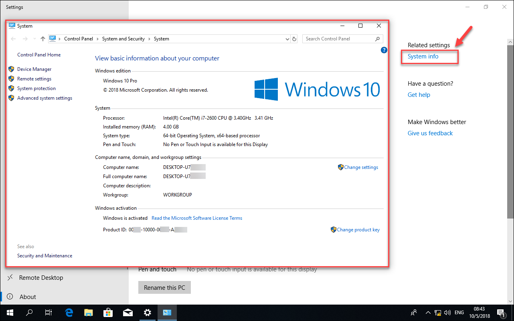Open Remote settings link

pyautogui.click(x=34, y=79)
